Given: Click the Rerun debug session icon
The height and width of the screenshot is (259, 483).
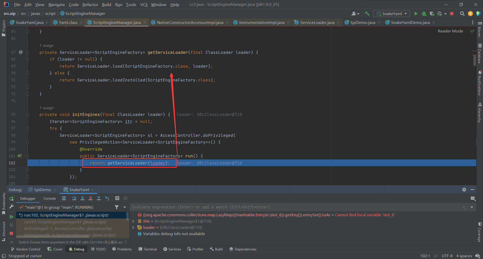Looking at the screenshot, I should point(11,199).
